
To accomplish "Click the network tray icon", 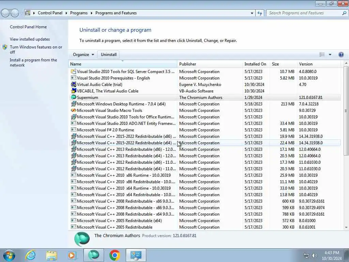I will click(x=306, y=256).
